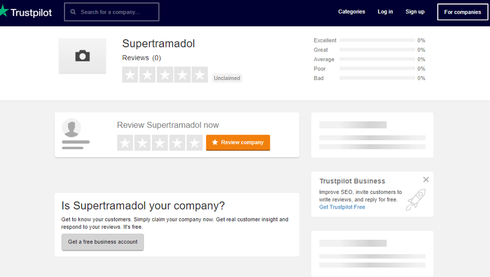Click Sign up in the header

tap(415, 12)
